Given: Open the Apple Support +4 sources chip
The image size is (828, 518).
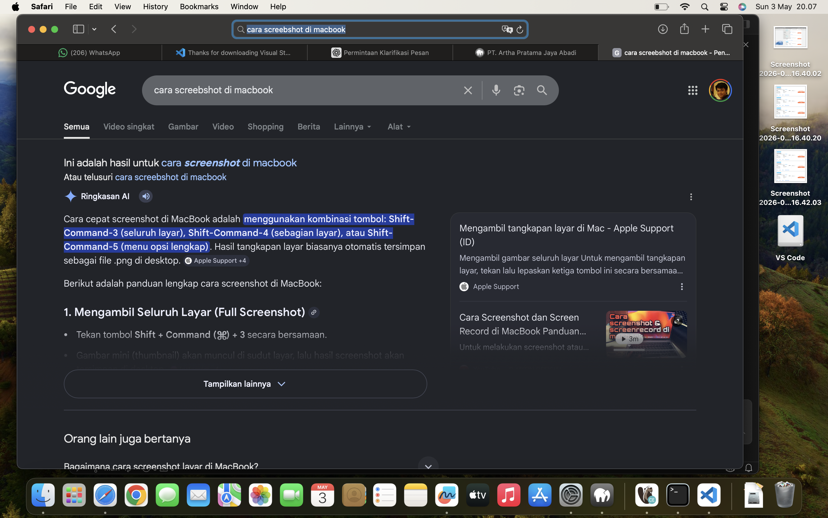Looking at the screenshot, I should coord(216,261).
